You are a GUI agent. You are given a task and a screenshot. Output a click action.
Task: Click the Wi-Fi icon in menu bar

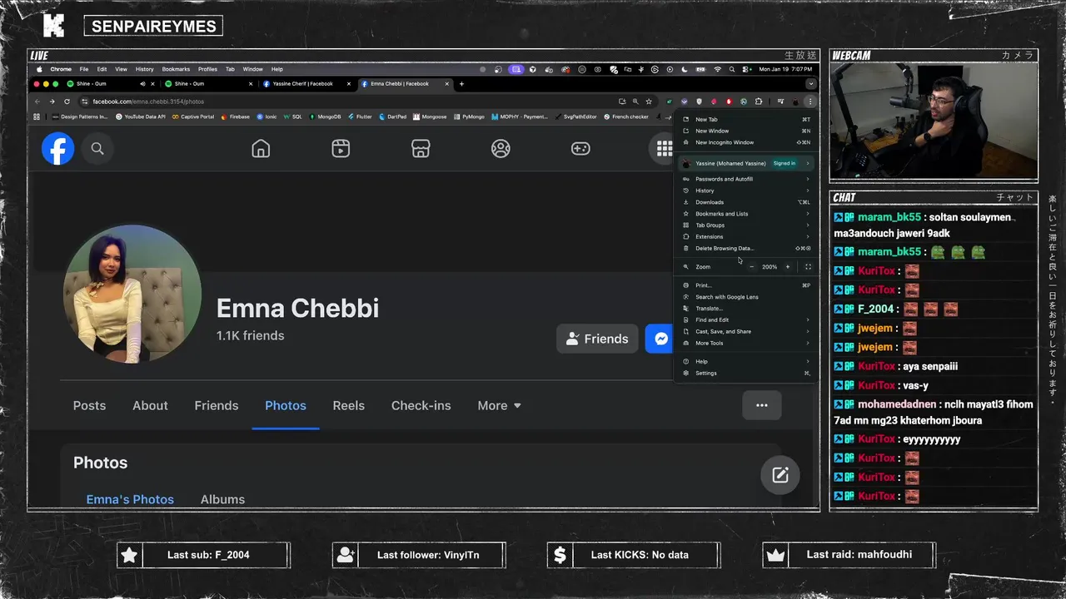click(717, 69)
